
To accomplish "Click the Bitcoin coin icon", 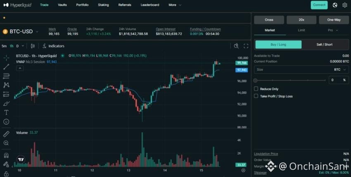I will pos(5,31).
